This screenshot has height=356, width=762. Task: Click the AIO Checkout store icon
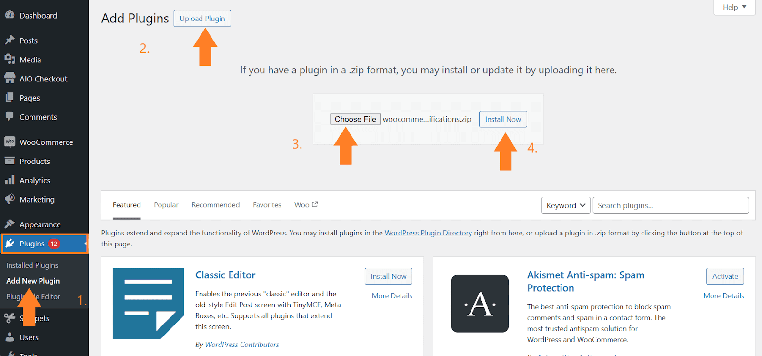pyautogui.click(x=10, y=79)
